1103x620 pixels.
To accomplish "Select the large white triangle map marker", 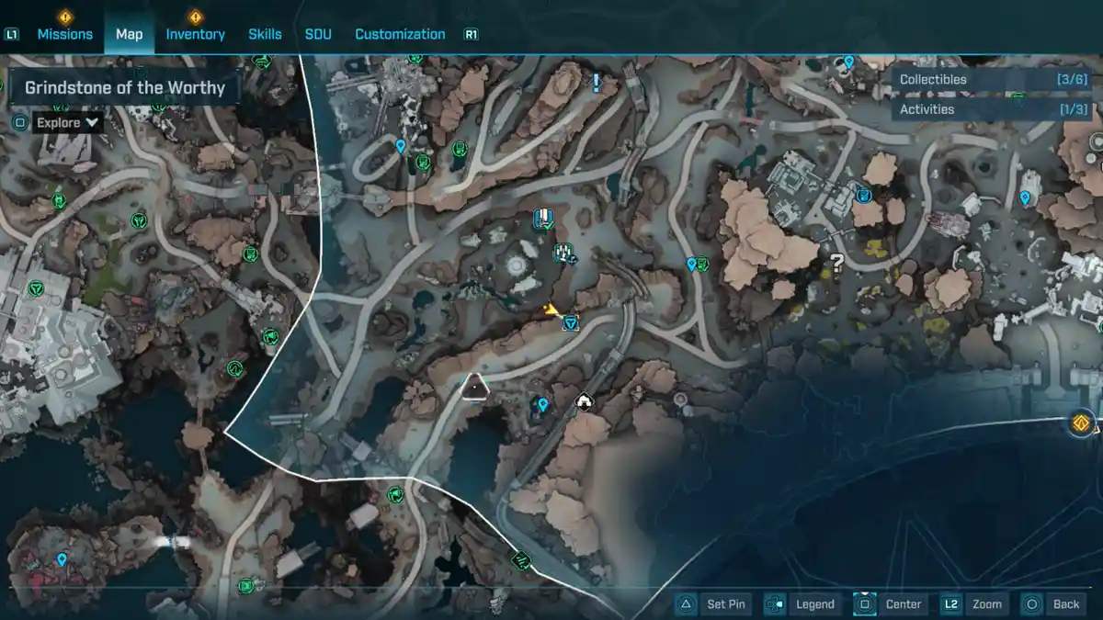I will pyautogui.click(x=474, y=387).
